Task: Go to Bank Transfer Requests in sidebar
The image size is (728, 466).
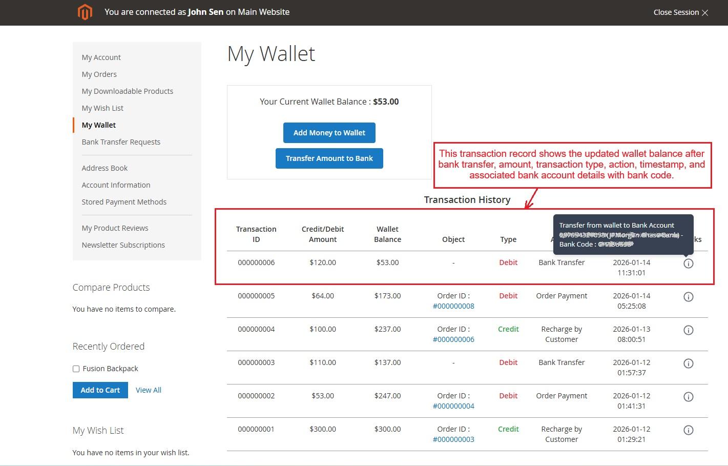Action: (x=121, y=142)
